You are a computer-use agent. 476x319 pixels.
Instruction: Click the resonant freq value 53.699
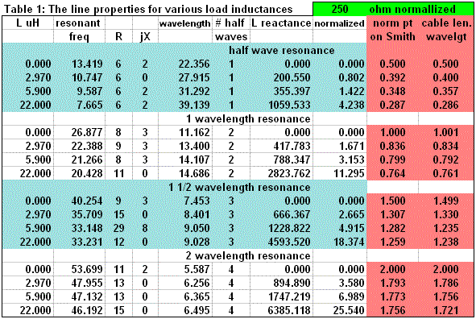tap(87, 270)
